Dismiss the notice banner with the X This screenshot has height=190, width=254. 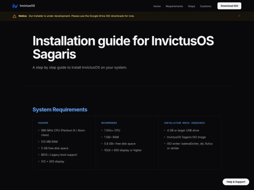coord(239,16)
